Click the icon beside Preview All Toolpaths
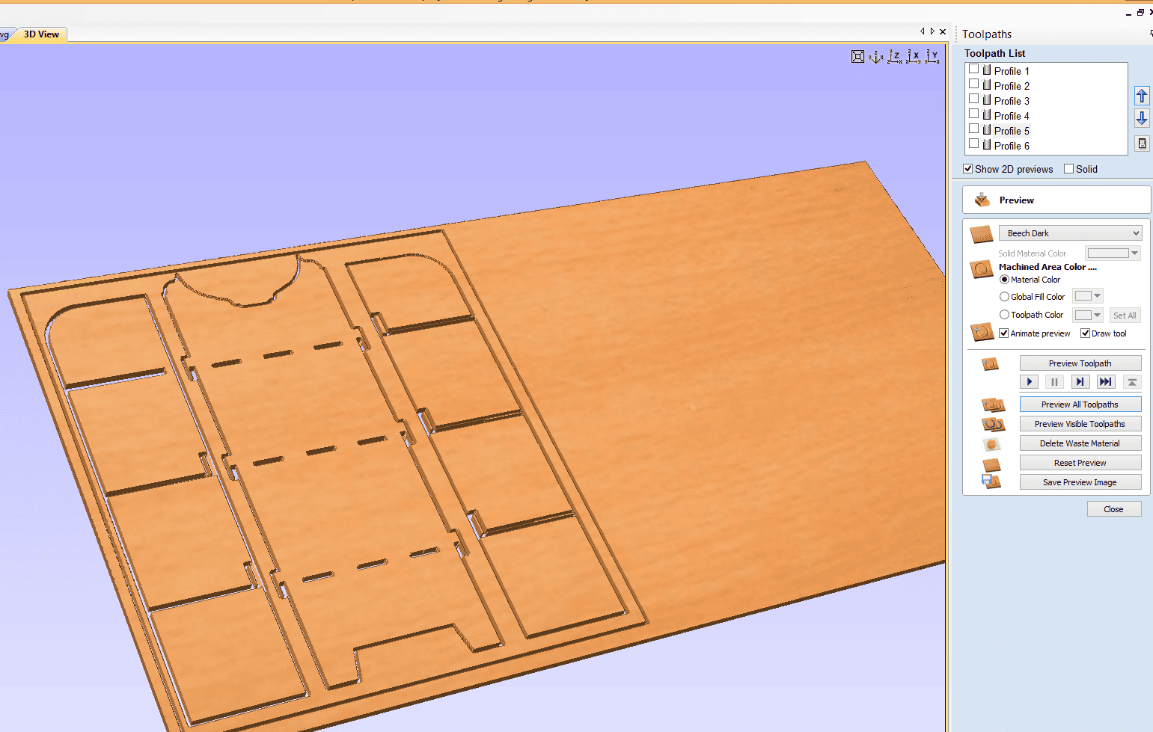1153x732 pixels. point(993,405)
